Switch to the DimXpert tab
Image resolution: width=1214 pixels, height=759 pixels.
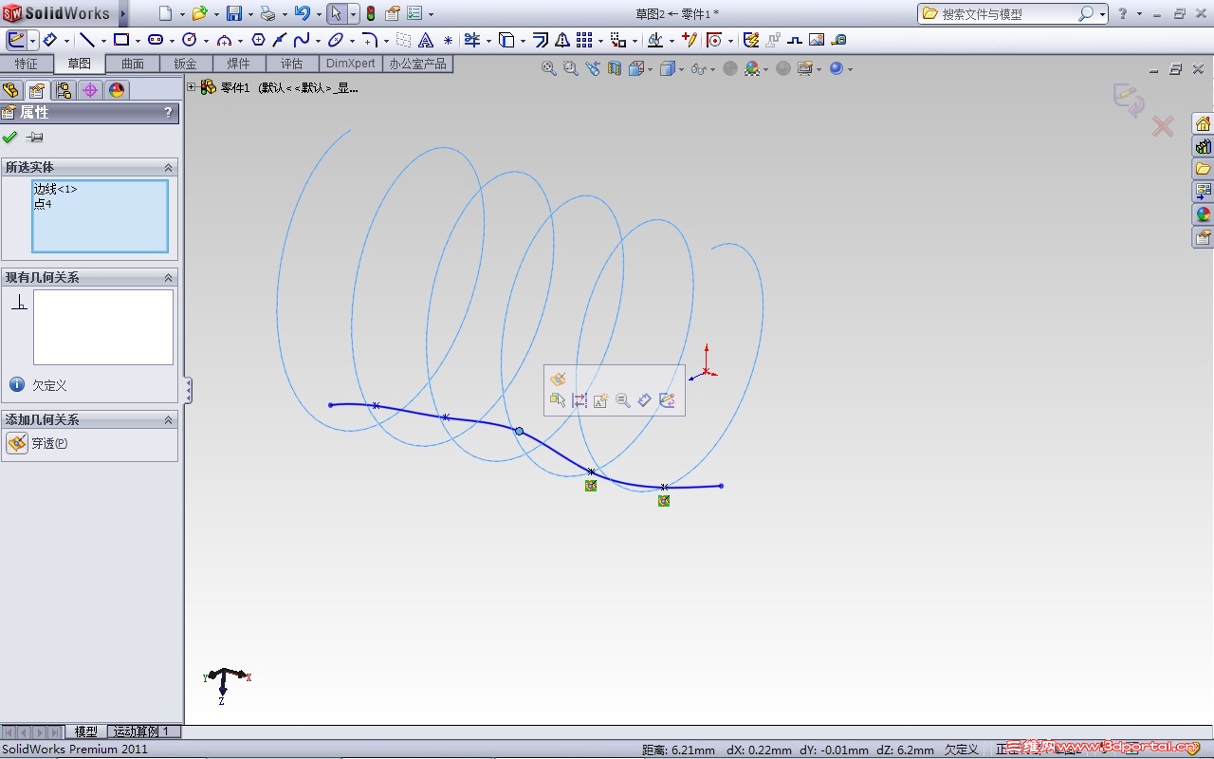[351, 64]
